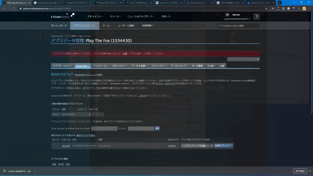Image resolution: width=313 pixels, height=176 pixels.
Task: Switch to the Atlassian アカウント browser tab
Action: pyautogui.click(x=261, y=3)
